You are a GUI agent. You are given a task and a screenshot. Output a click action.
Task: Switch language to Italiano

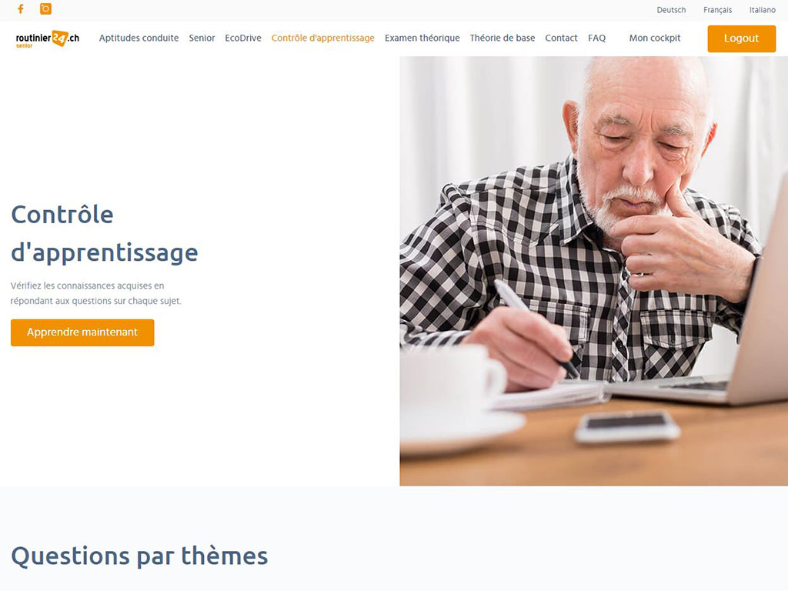point(762,10)
